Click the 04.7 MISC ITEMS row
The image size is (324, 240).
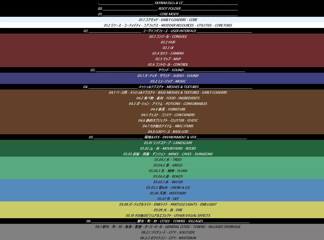pyautogui.click(x=162, y=126)
